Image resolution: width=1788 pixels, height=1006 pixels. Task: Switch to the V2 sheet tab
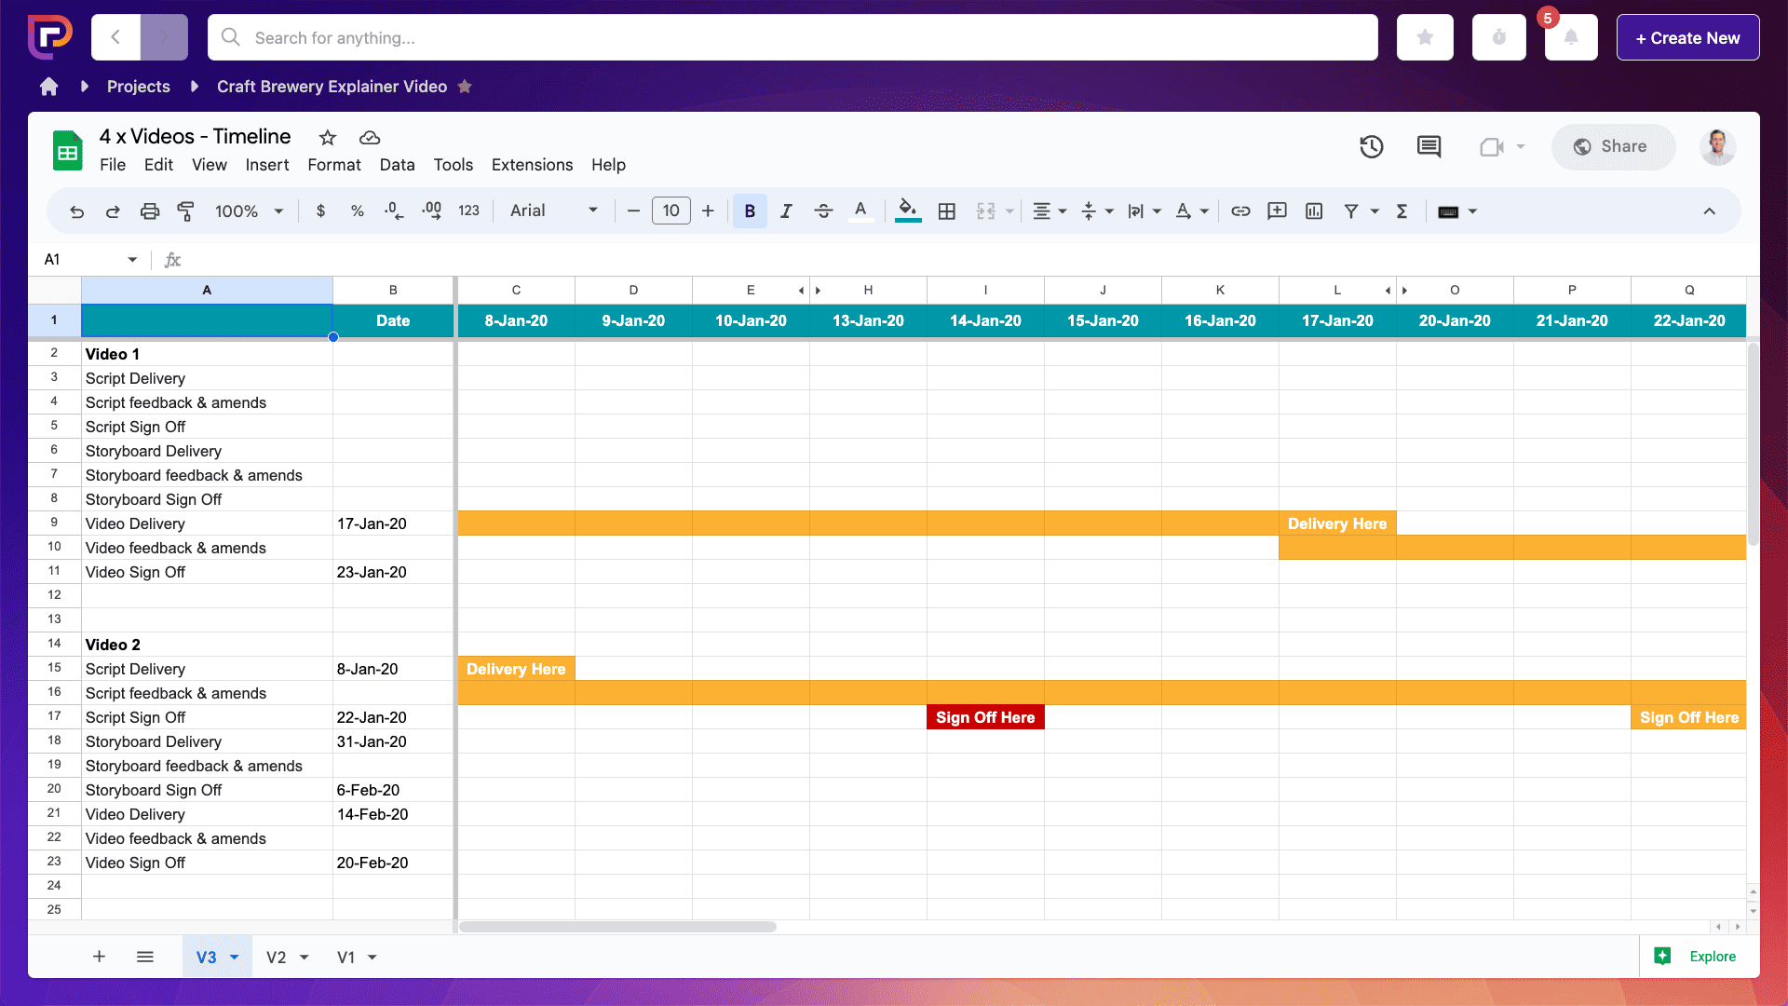click(276, 957)
